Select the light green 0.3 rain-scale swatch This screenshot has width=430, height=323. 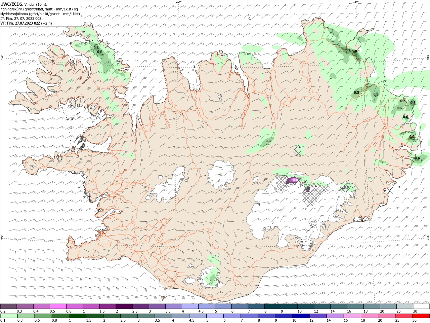(26, 316)
